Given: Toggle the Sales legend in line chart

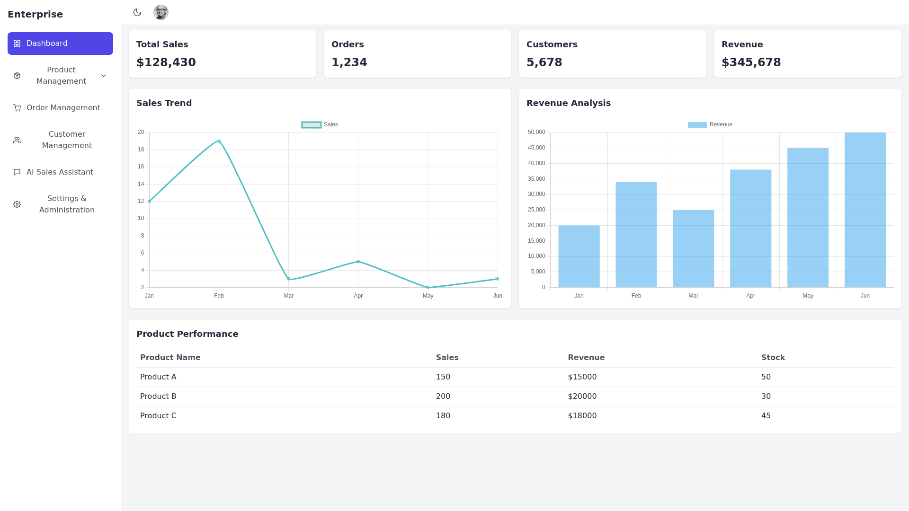Looking at the screenshot, I should click(330, 124).
